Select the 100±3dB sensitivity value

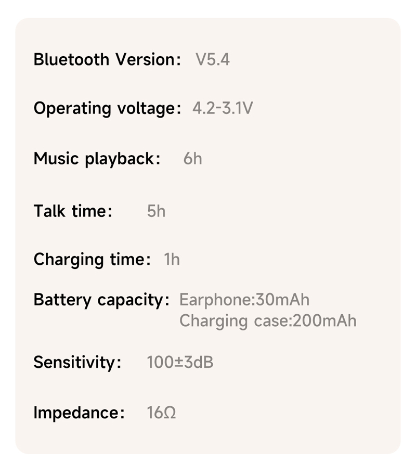click(180, 362)
